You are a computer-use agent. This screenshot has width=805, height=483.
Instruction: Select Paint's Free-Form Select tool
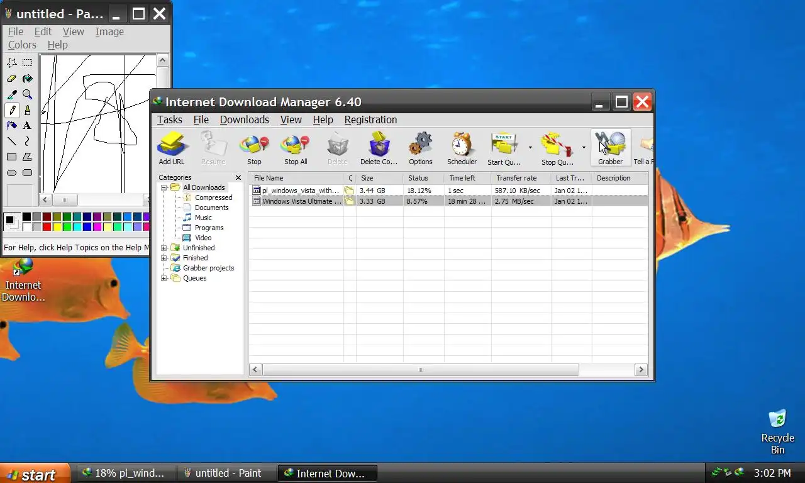tap(11, 63)
